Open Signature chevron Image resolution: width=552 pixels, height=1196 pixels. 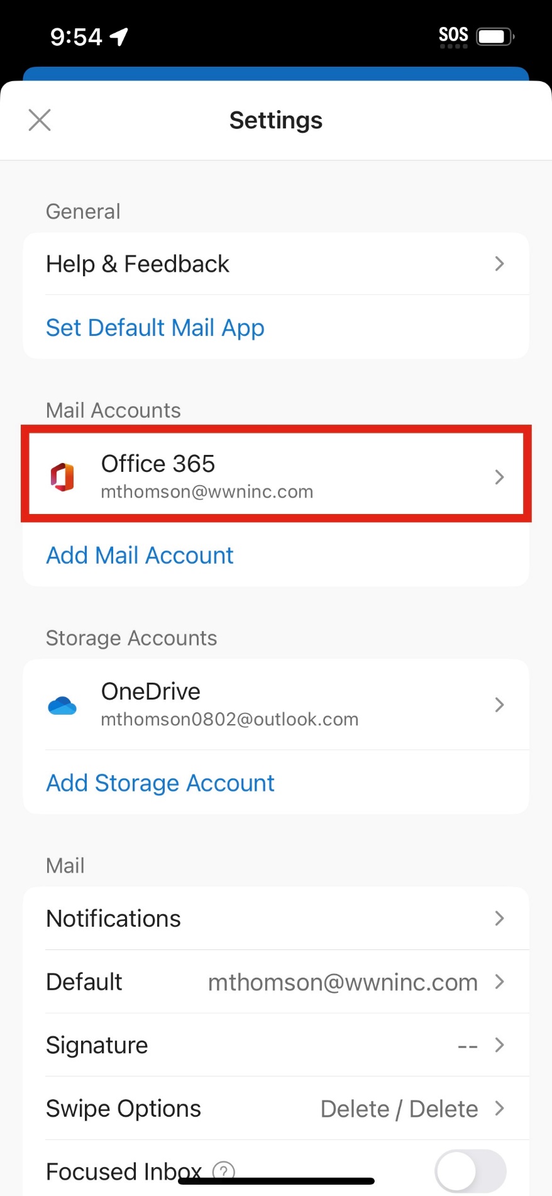coord(500,1045)
